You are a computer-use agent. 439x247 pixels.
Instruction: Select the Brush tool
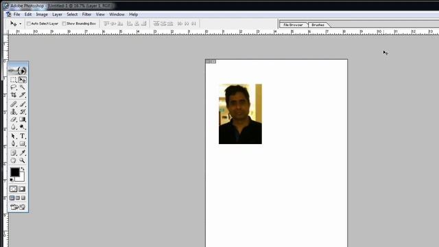point(22,104)
